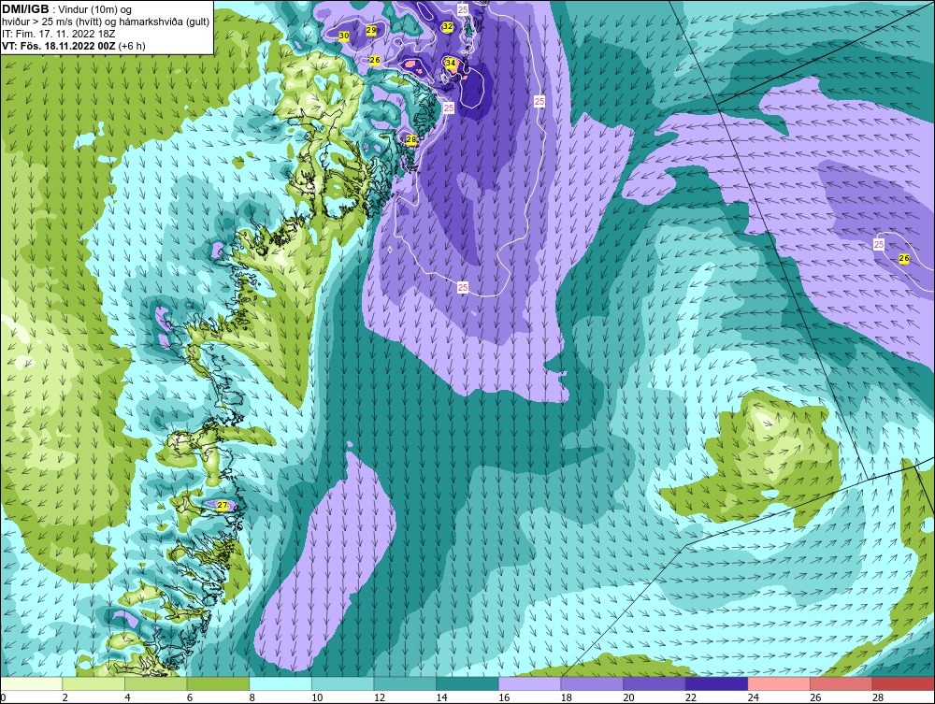Click the yellow 30 gust marker

click(343, 36)
